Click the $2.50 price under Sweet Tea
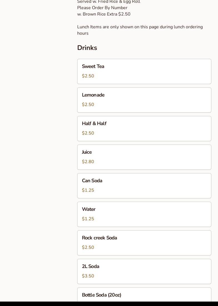This screenshot has width=218, height=306. coord(88,76)
